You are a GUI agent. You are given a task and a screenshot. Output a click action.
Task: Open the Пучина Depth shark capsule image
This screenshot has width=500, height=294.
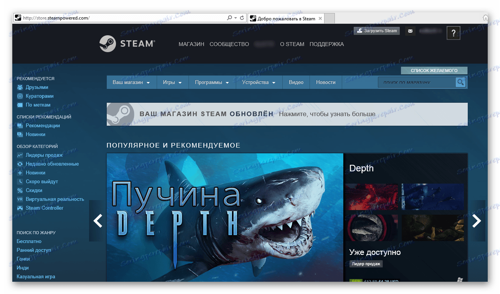(x=225, y=217)
